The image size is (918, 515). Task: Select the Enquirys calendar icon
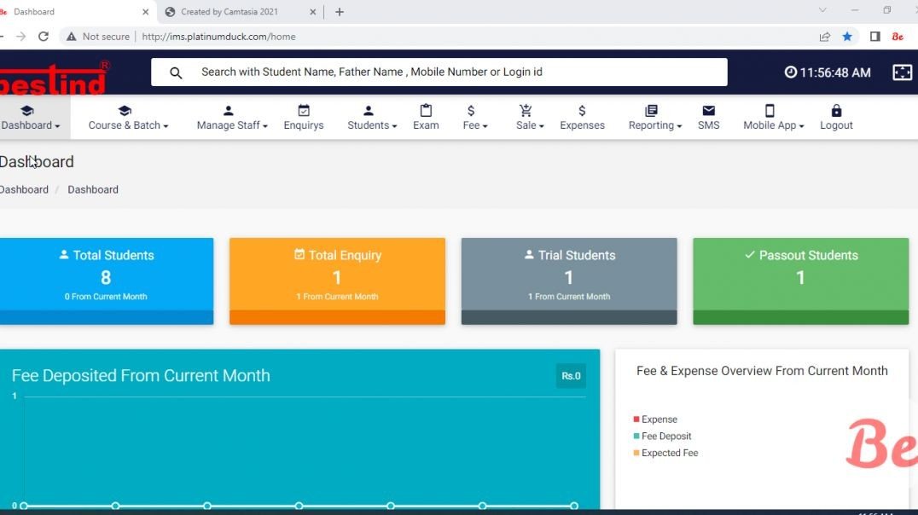(x=303, y=110)
